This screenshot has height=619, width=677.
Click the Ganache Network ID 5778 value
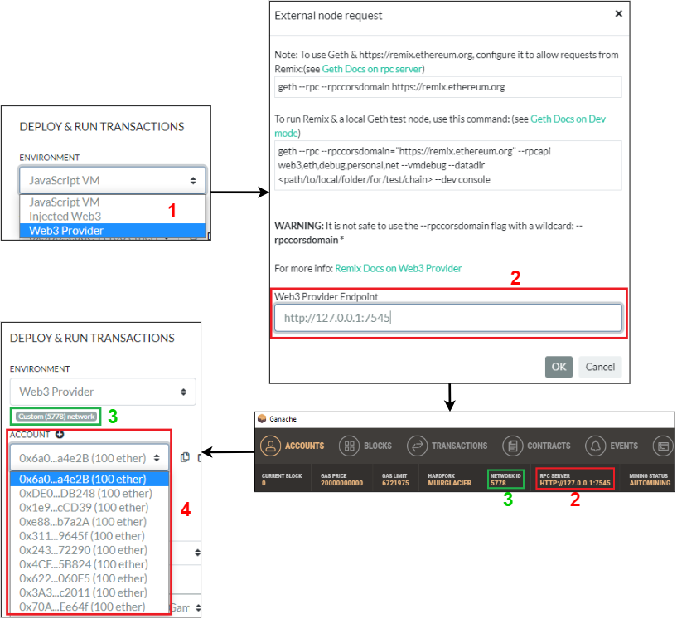(x=498, y=483)
